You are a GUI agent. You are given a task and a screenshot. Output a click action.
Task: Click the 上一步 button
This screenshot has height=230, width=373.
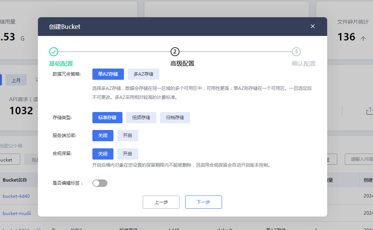(161, 202)
